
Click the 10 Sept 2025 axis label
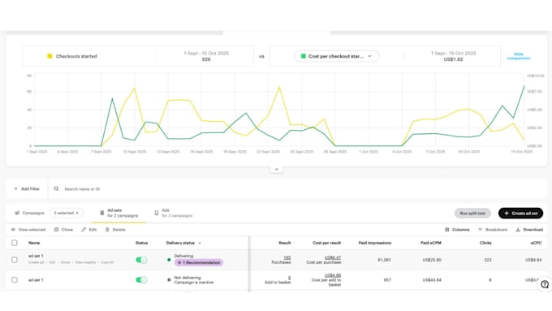(x=135, y=152)
